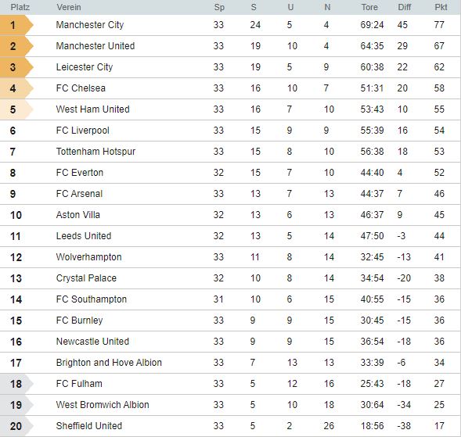Click the rank 1 orange arrow badge
Viewport: 461px width, 437px height.
coord(16,25)
